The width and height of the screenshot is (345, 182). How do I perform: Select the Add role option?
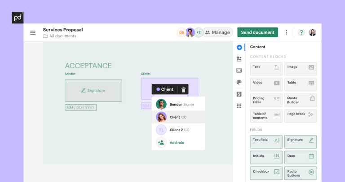pyautogui.click(x=177, y=142)
